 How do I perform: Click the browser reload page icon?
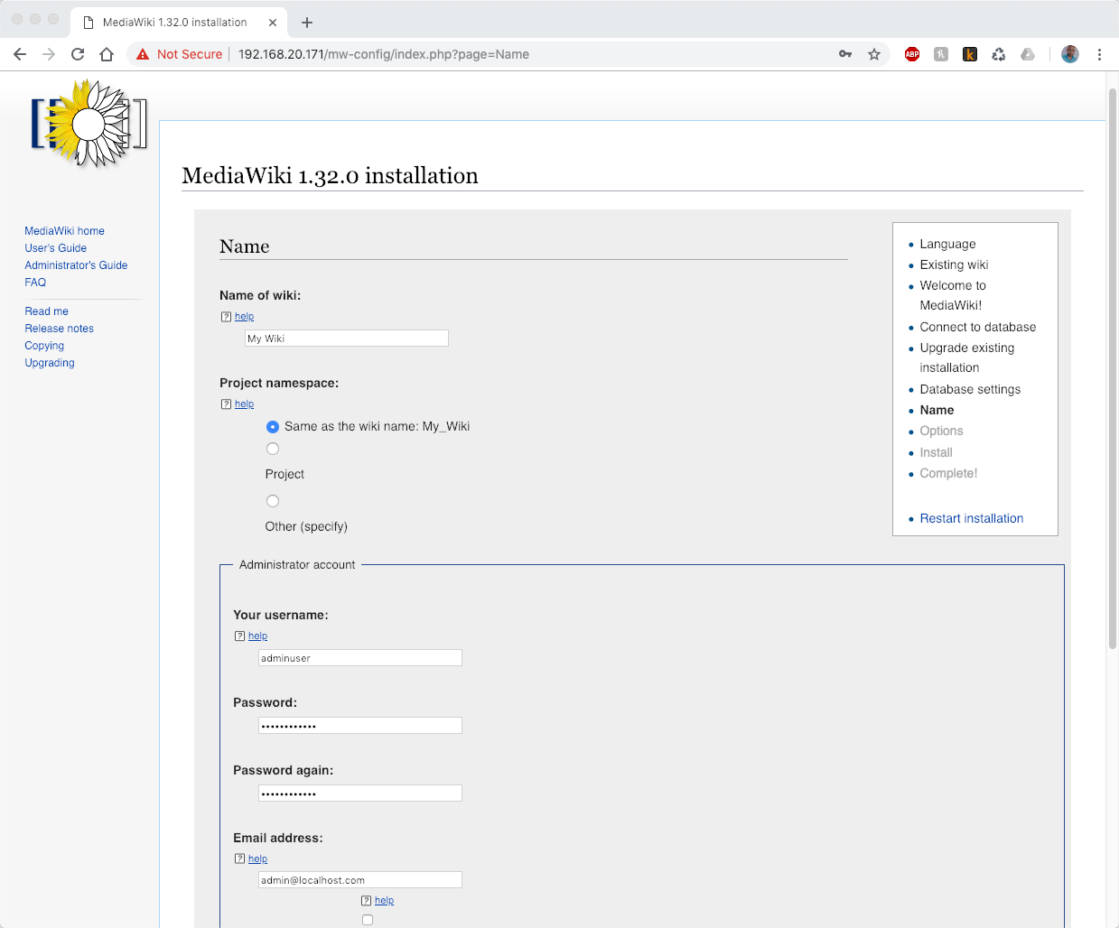point(78,54)
